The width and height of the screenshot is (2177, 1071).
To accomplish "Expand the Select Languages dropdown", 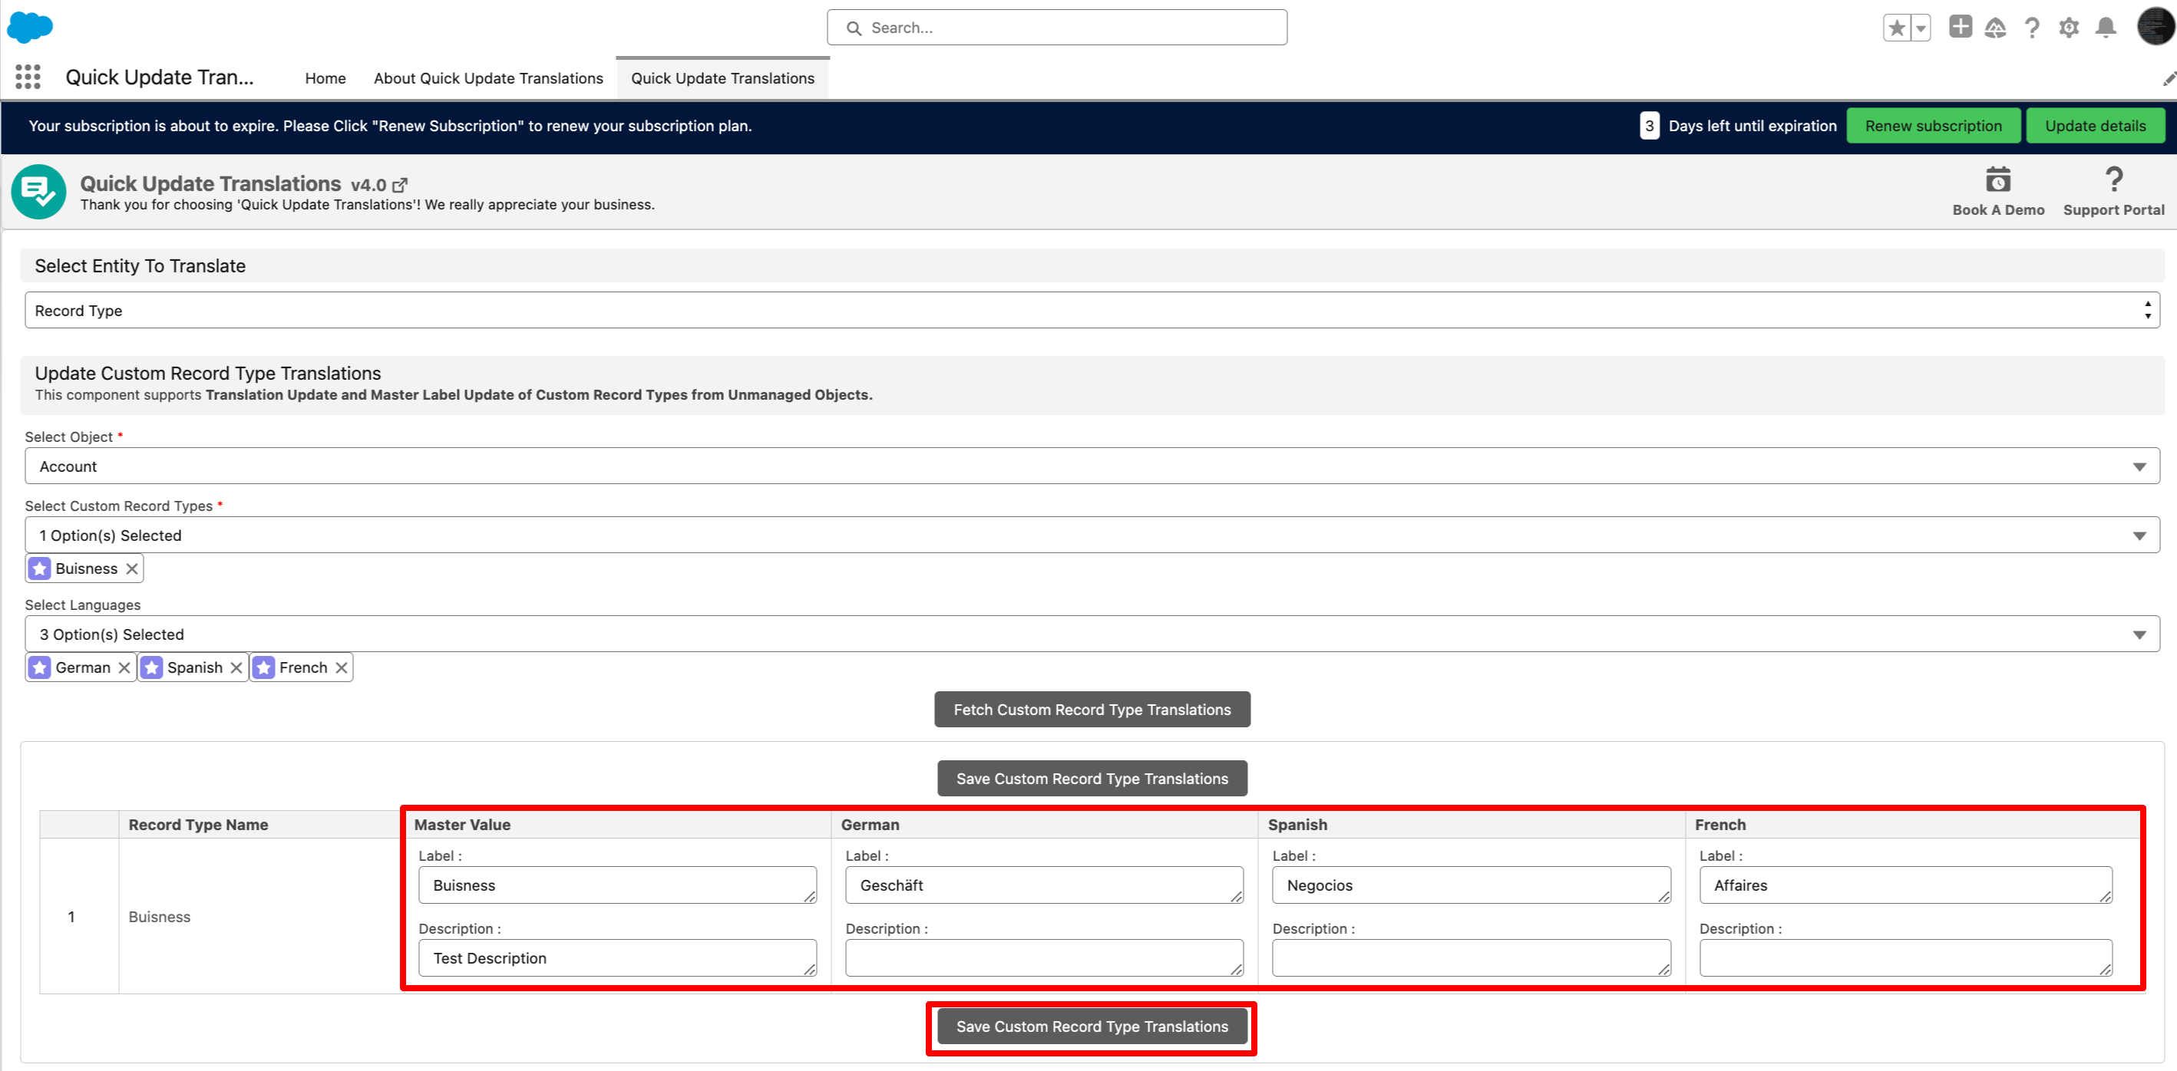I will click(1092, 634).
